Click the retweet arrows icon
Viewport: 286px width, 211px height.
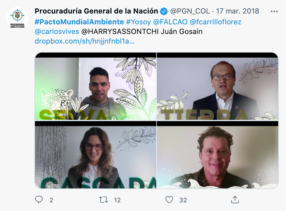tap(103, 200)
